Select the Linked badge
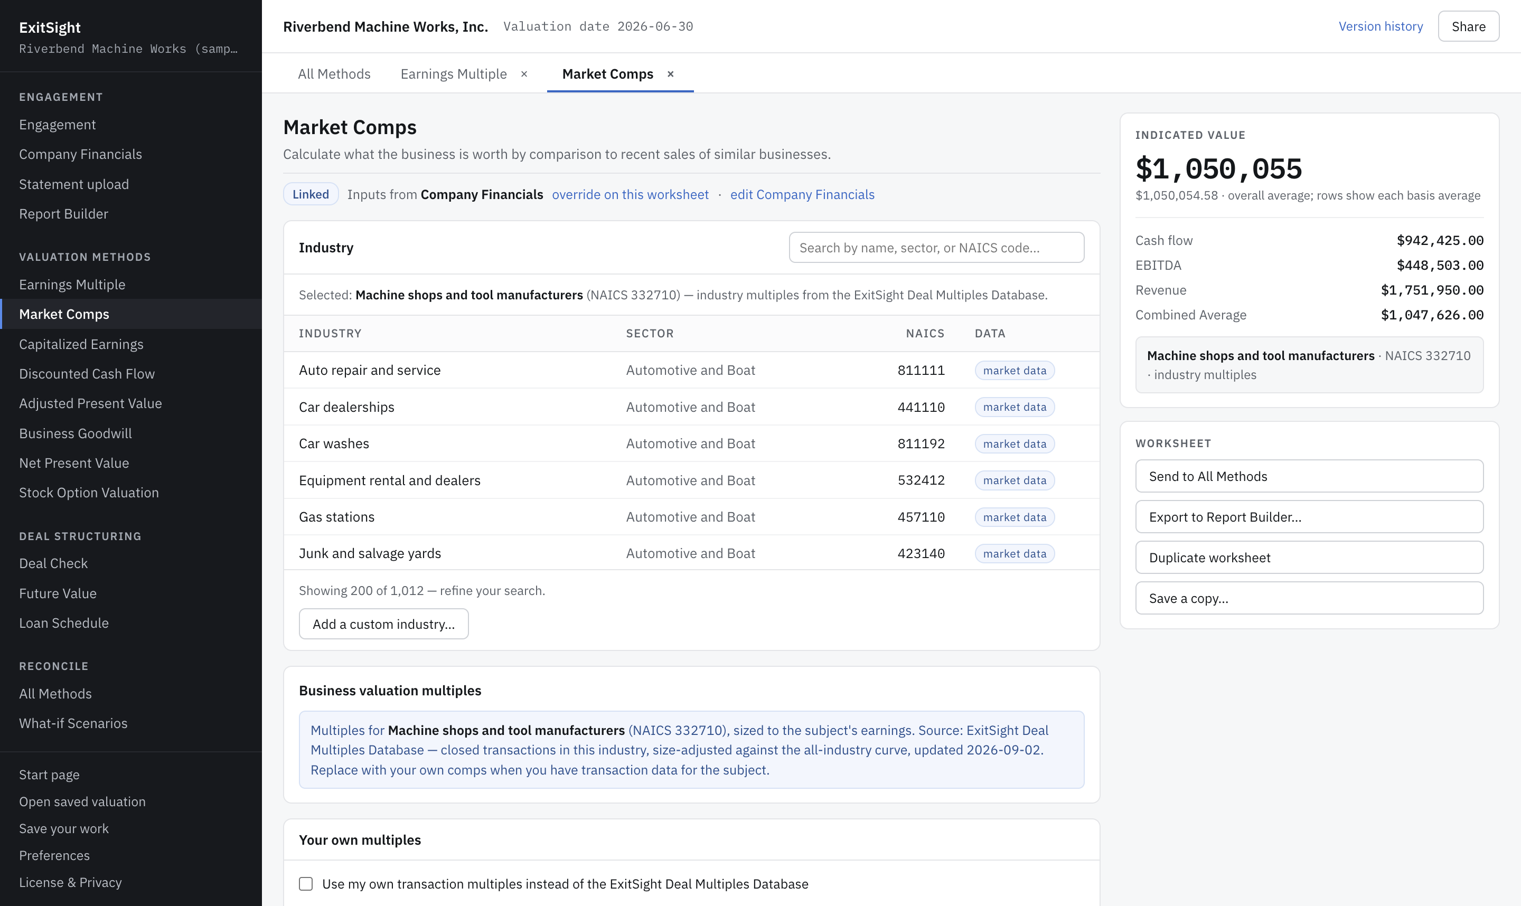The height and width of the screenshot is (906, 1521). click(310, 194)
